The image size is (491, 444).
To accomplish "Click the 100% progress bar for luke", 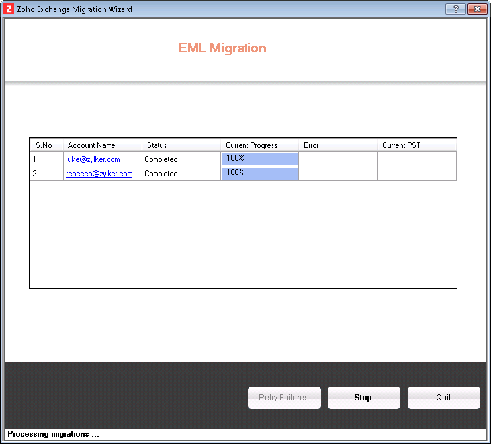I will click(259, 159).
